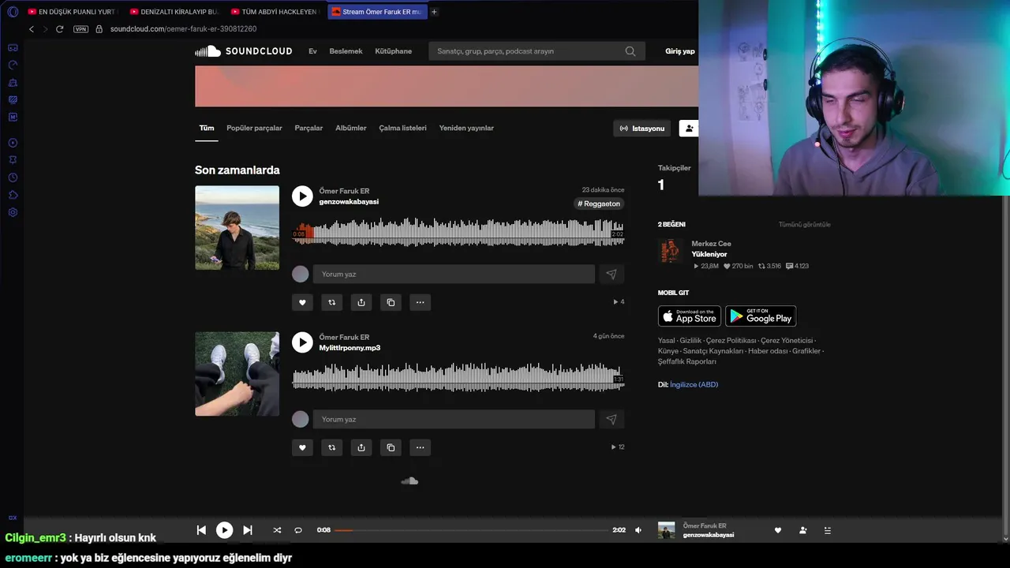Click the SoundCloud logo
The width and height of the screenshot is (1010, 568).
244,51
